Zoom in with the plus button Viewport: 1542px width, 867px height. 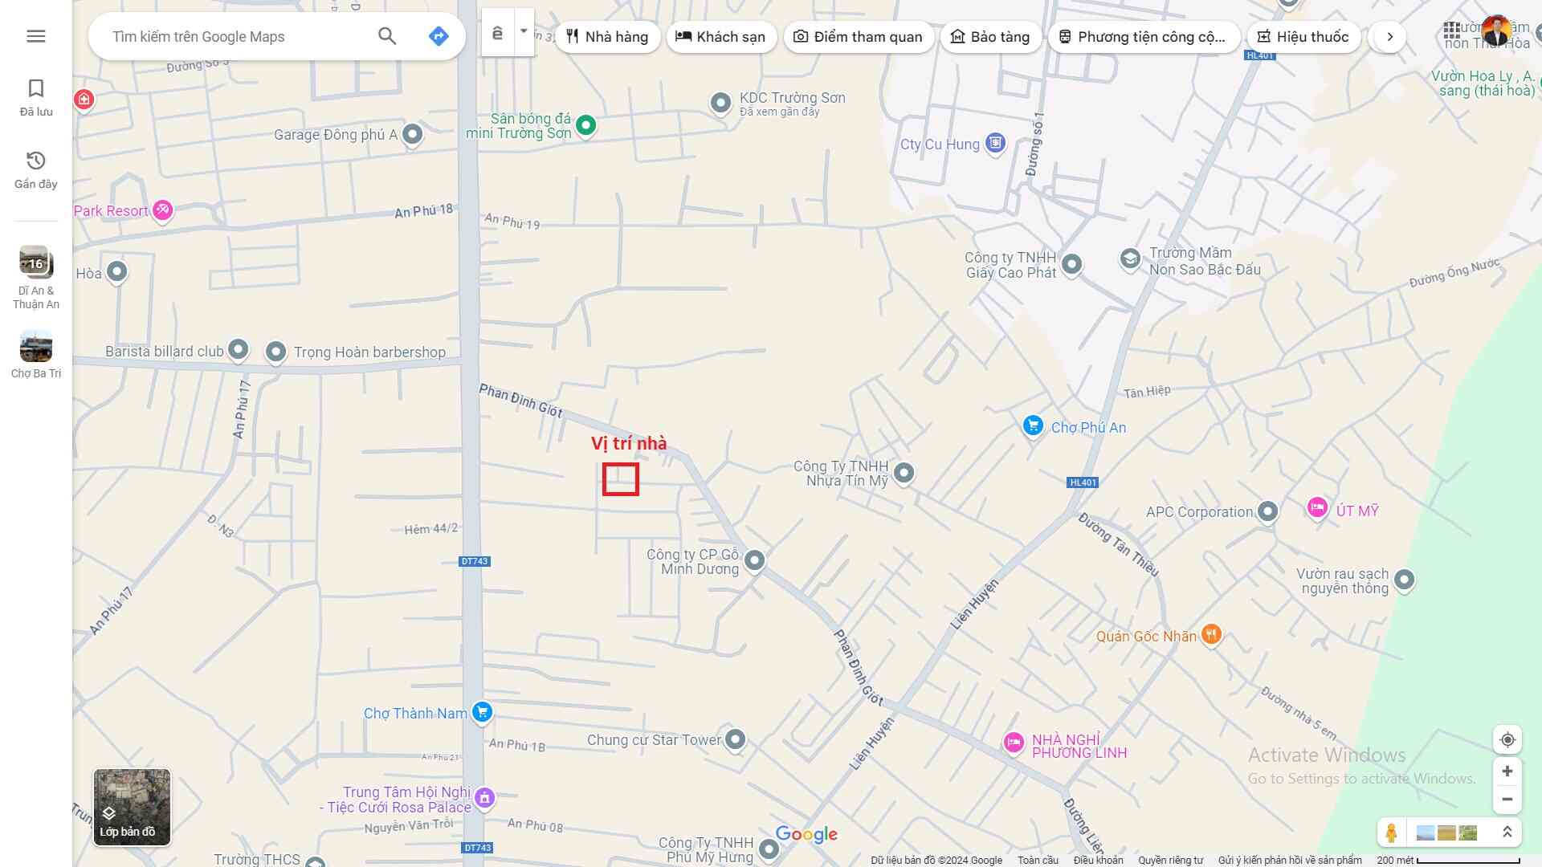tap(1507, 771)
